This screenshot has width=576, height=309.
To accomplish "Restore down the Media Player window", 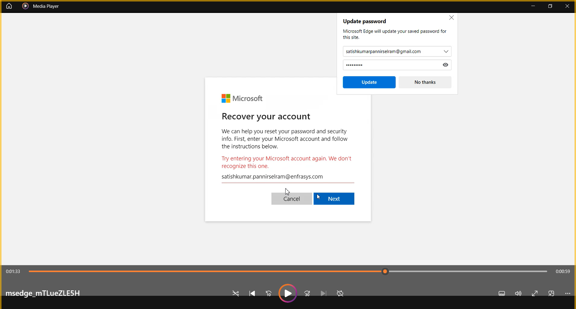I will pos(550,6).
